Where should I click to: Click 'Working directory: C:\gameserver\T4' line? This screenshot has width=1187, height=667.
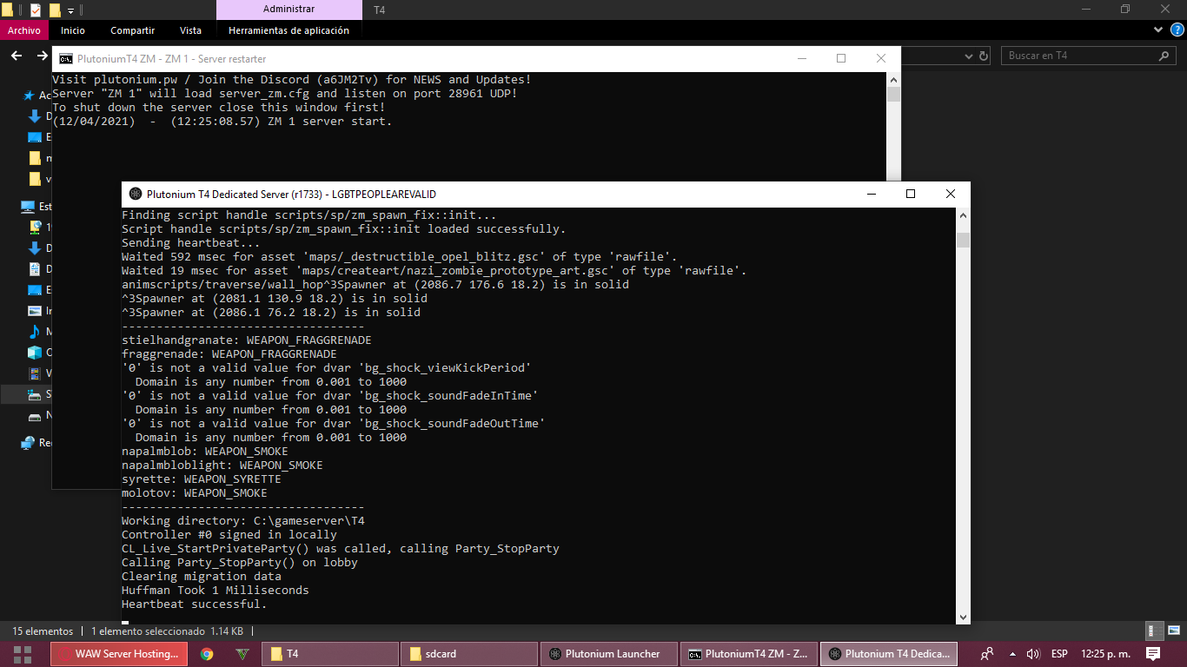click(x=243, y=521)
